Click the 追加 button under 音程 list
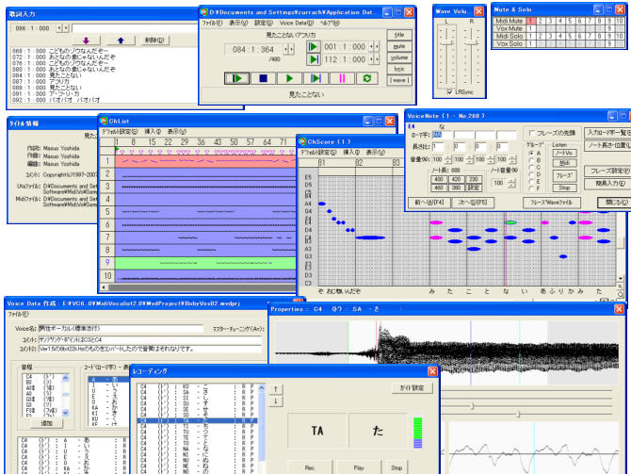Screen dimensions: 631x474 [47, 424]
